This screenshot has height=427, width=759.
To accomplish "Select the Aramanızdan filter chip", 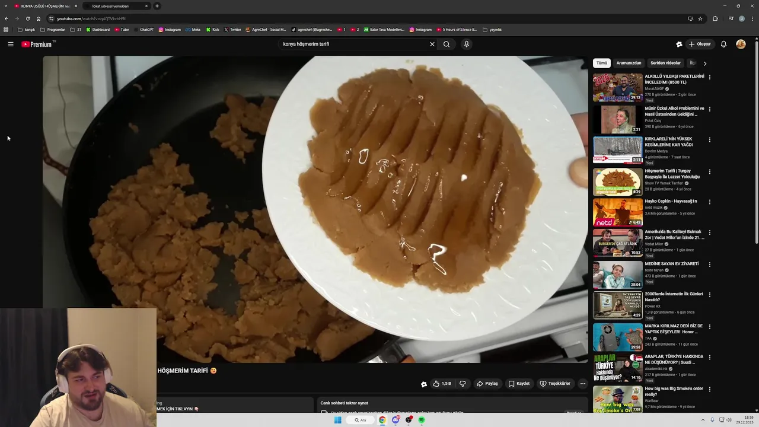I will [x=629, y=63].
